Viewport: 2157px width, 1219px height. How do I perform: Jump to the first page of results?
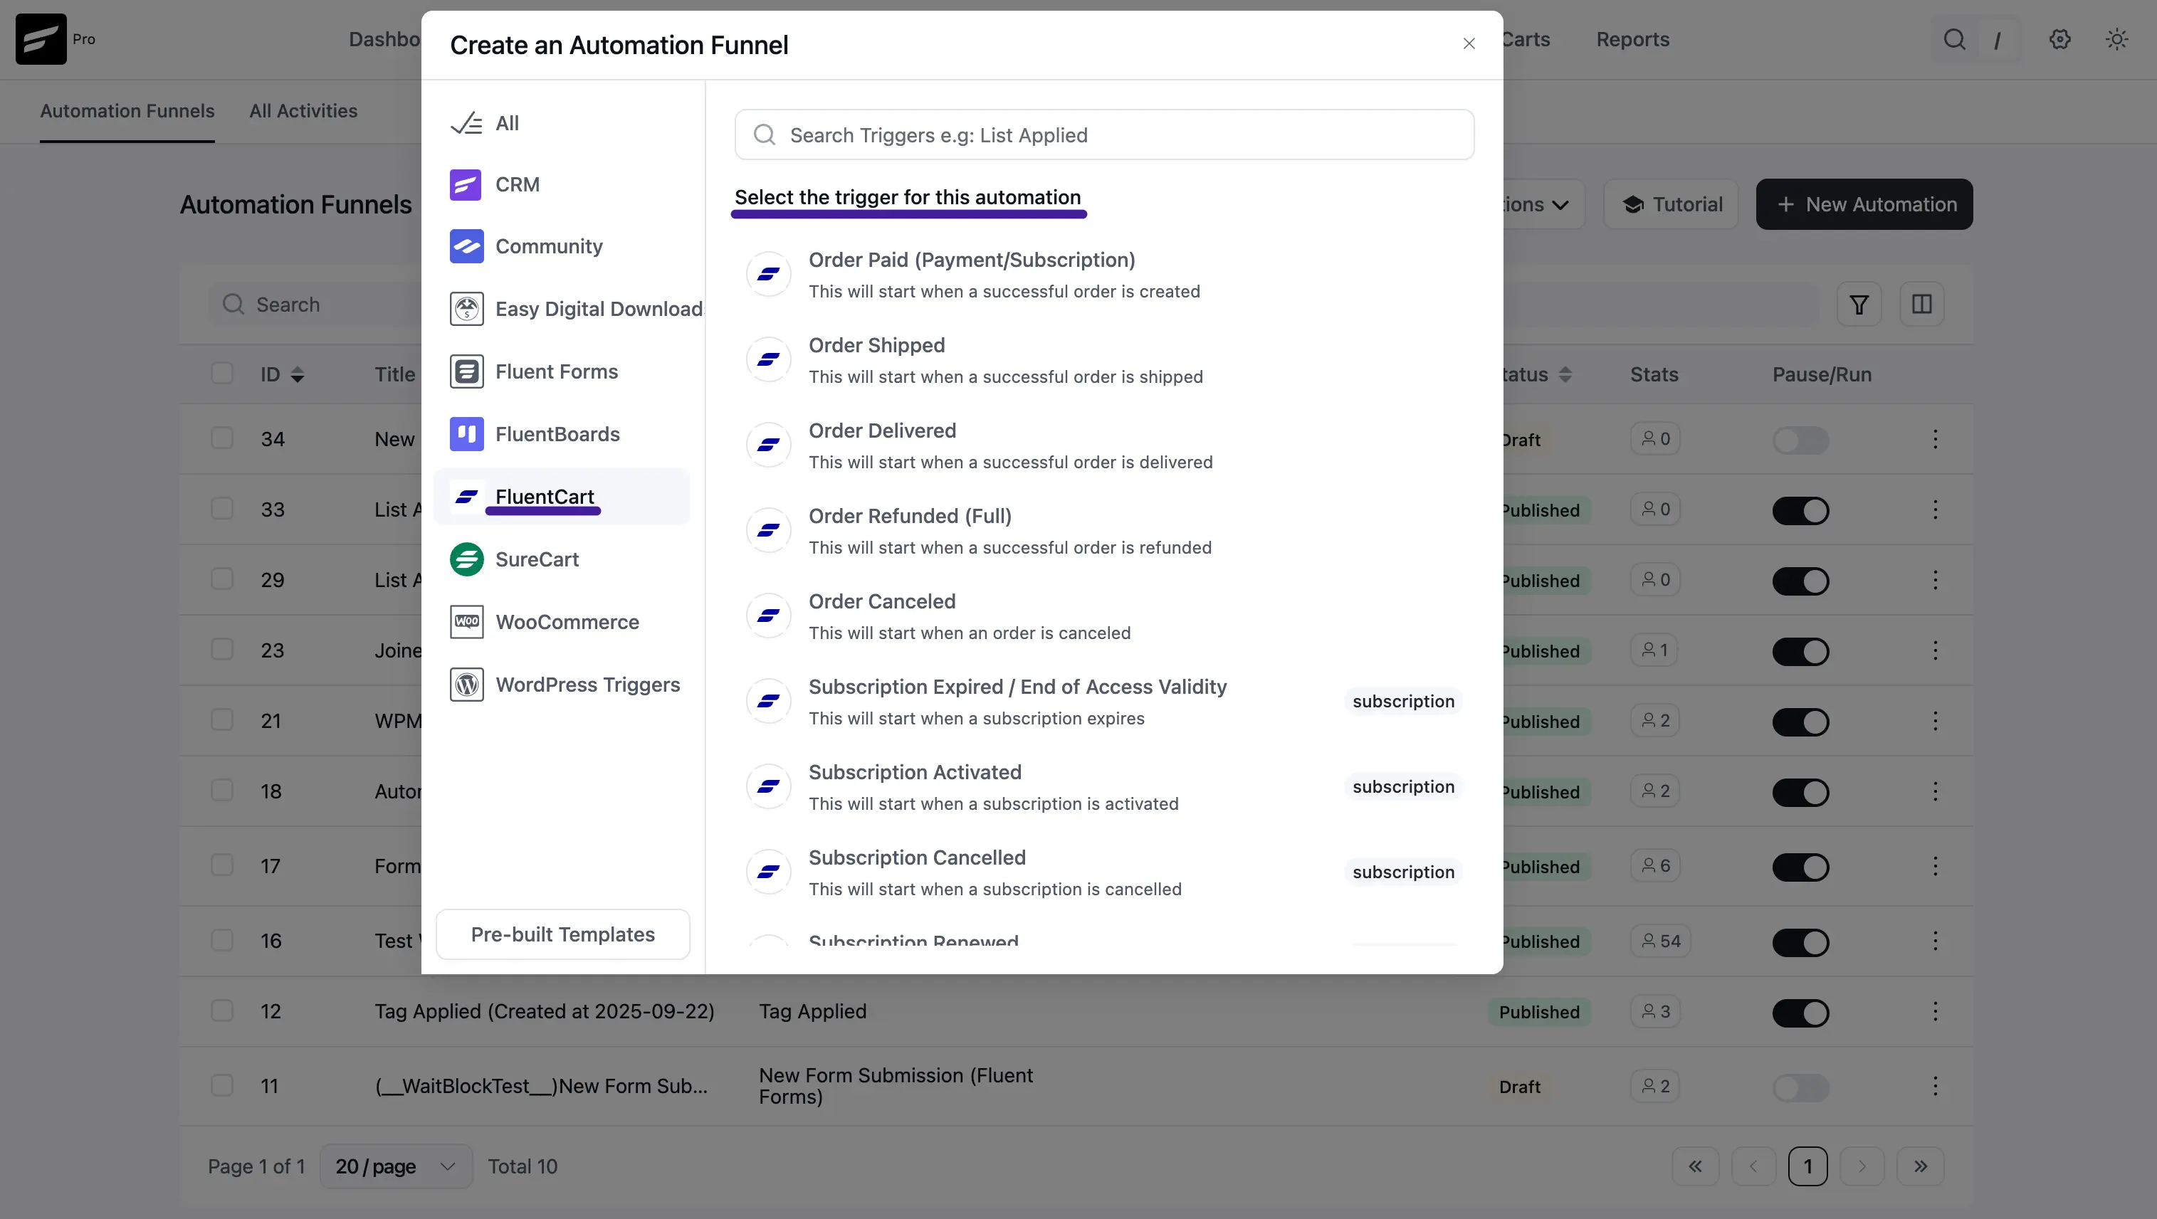(1696, 1166)
